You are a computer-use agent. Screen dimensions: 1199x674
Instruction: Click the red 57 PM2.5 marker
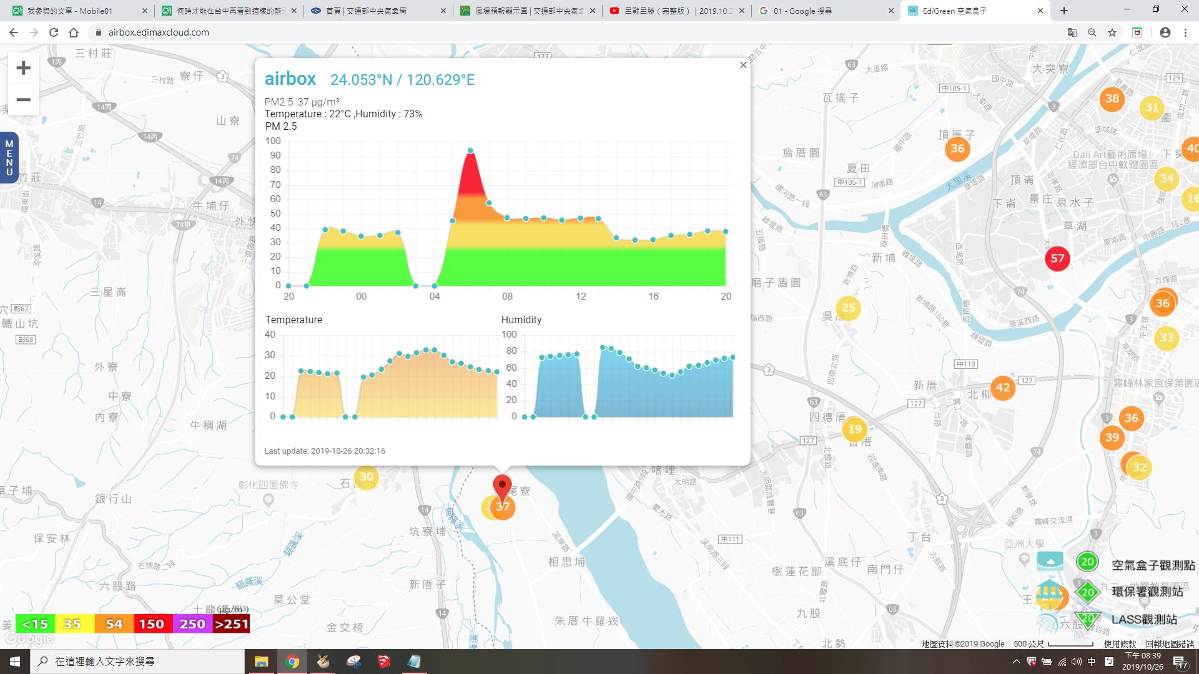[x=1057, y=258]
